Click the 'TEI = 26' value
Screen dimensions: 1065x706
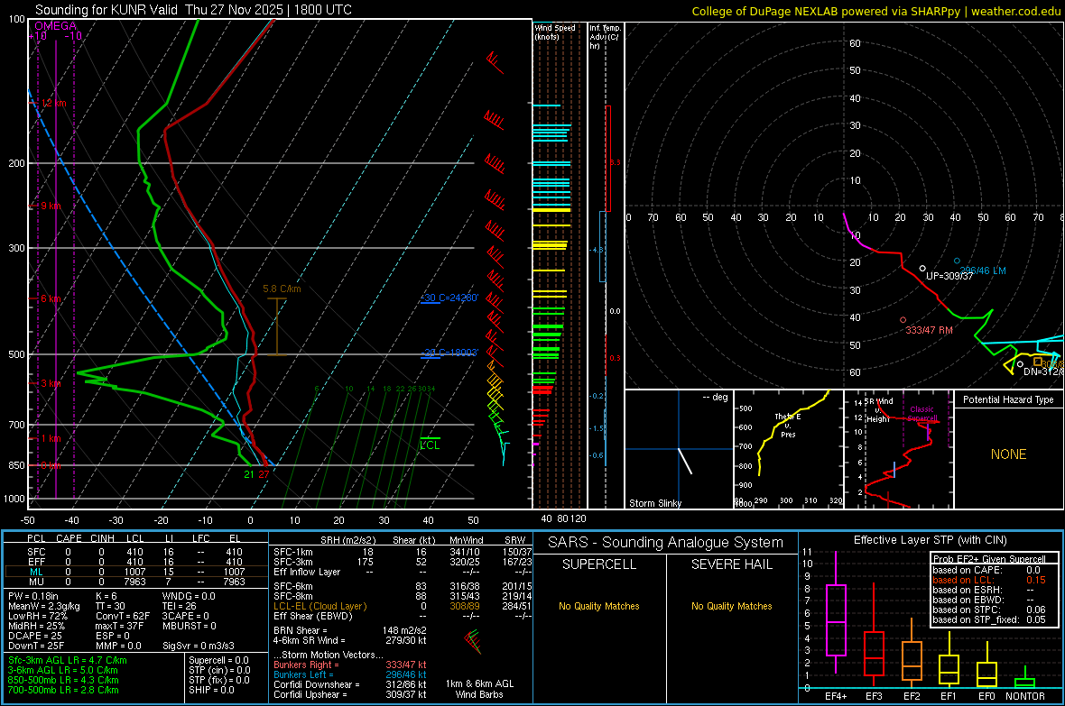pyautogui.click(x=180, y=606)
